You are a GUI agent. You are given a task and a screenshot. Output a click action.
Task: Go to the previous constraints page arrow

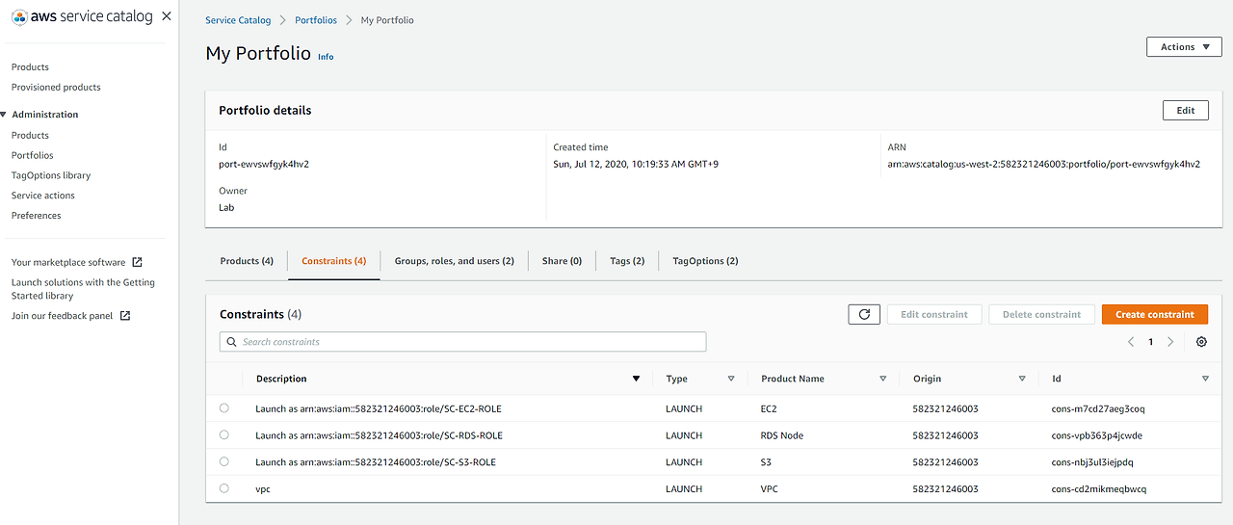1131,342
